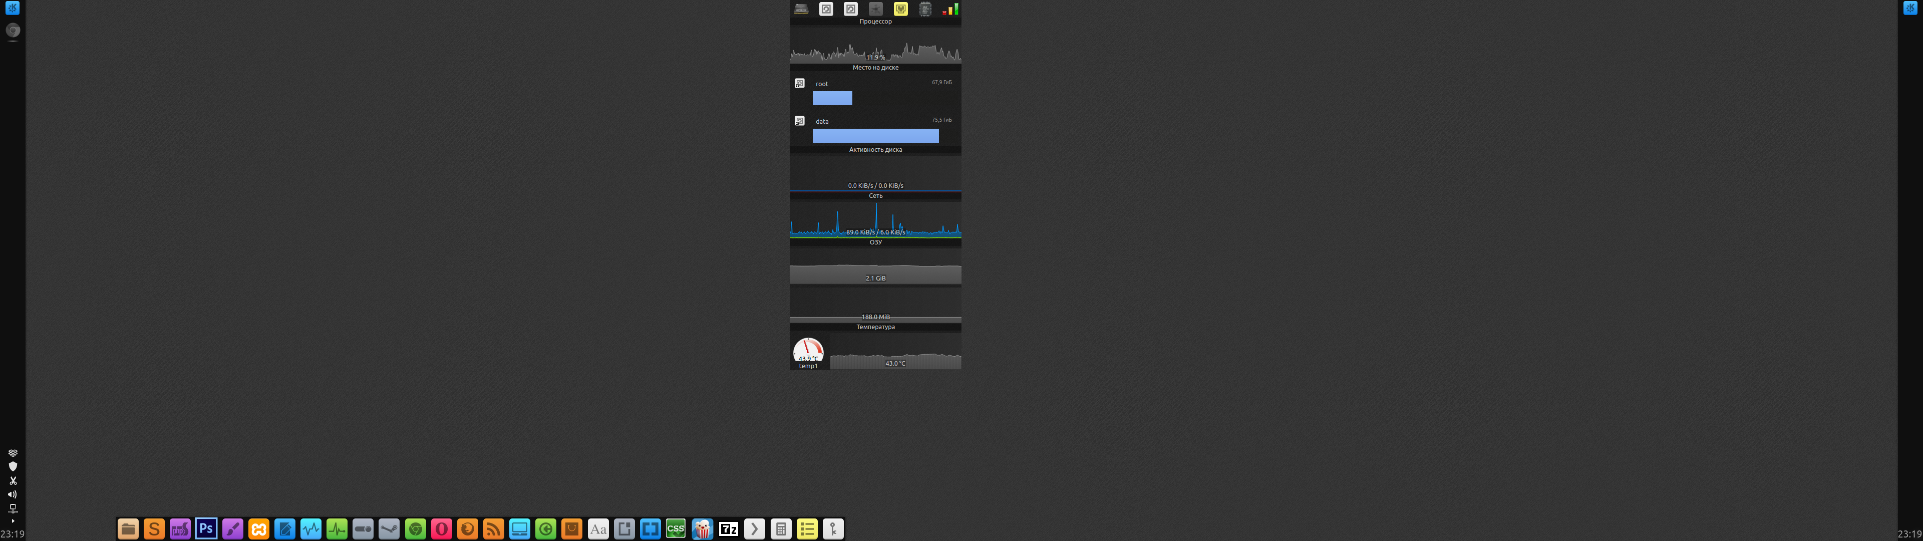This screenshot has height=541, width=1923.
Task: Open the cyan system monitor waveform icon
Action: coord(310,529)
